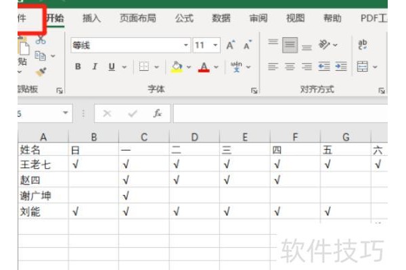Toggle Bold formatting
Screen dimensions: 406x270
[78, 67]
